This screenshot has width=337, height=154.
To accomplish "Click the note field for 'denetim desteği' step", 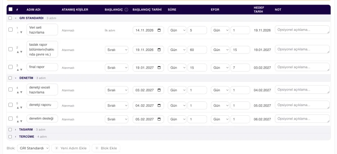I will (x=302, y=119).
